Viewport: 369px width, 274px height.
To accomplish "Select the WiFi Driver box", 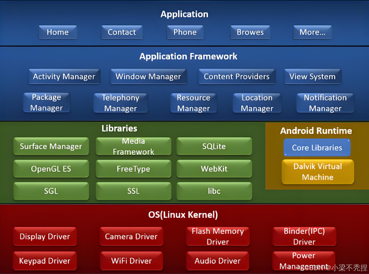I will (131, 261).
